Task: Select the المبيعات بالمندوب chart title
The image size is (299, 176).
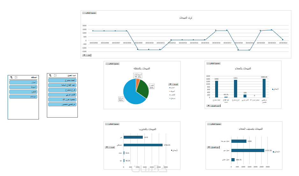Action: pyautogui.click(x=148, y=129)
